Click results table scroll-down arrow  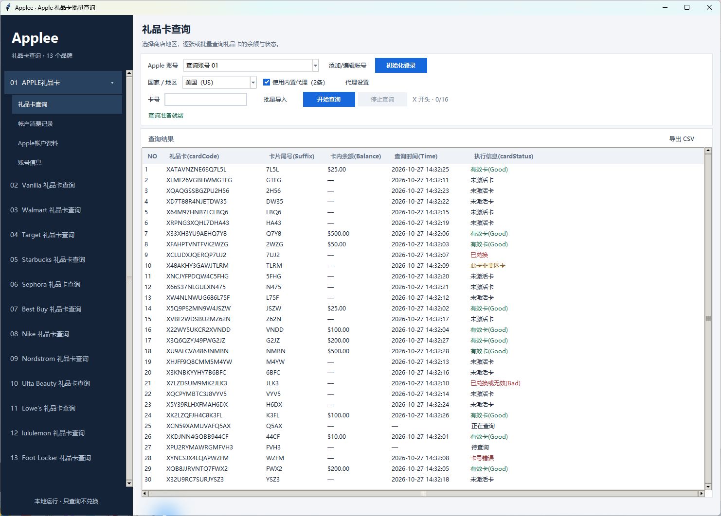click(x=708, y=486)
